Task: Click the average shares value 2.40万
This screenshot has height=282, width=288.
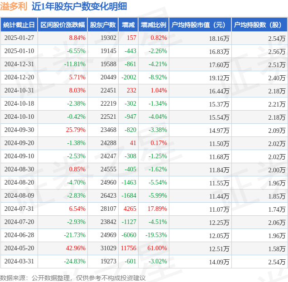Action: pyautogui.click(x=277, y=78)
